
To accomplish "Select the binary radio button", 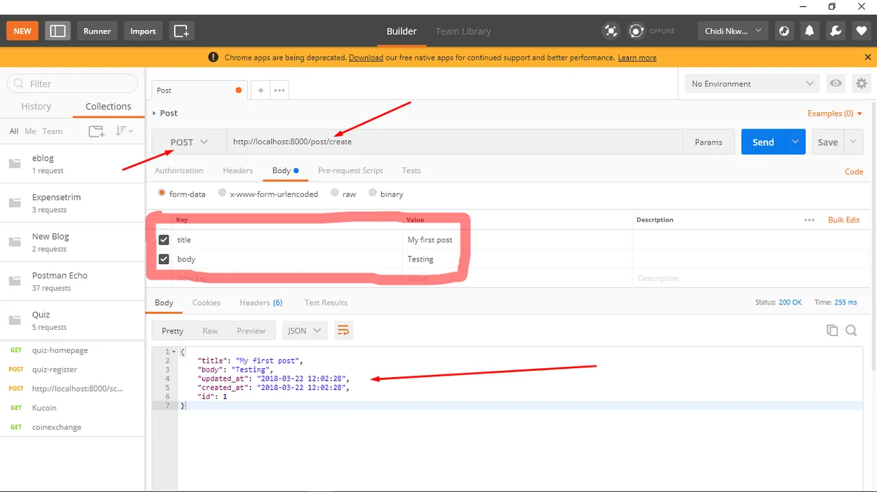I will pos(373,193).
